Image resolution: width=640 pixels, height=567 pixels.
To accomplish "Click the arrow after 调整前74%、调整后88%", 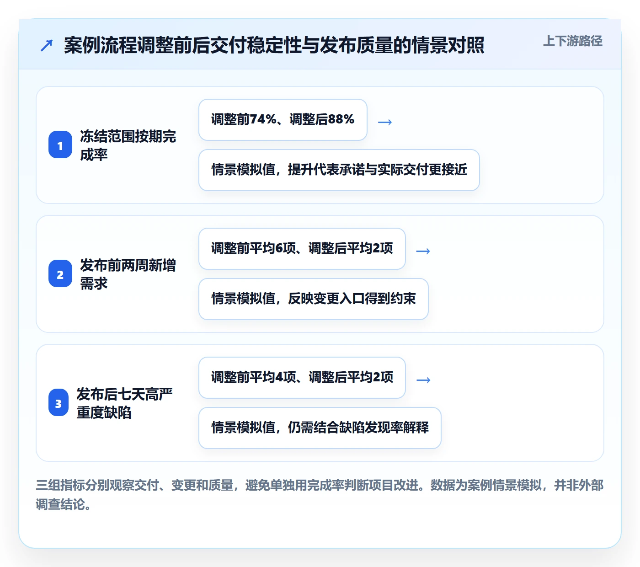I will coord(385,122).
